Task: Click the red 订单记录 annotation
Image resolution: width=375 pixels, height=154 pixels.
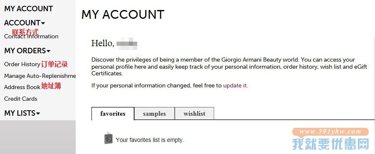Action: point(54,64)
